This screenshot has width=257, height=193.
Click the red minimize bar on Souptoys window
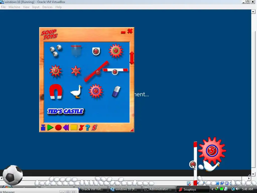click(123, 32)
